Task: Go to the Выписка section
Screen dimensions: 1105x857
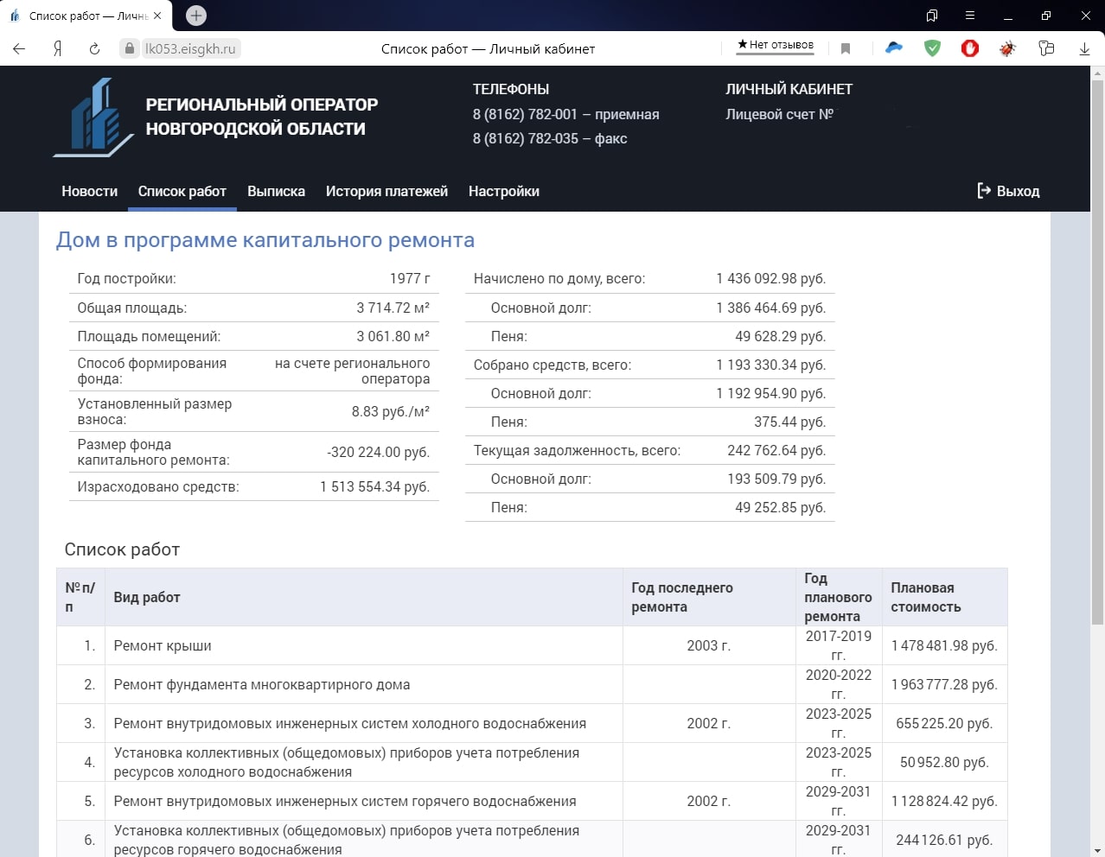Action: click(276, 191)
